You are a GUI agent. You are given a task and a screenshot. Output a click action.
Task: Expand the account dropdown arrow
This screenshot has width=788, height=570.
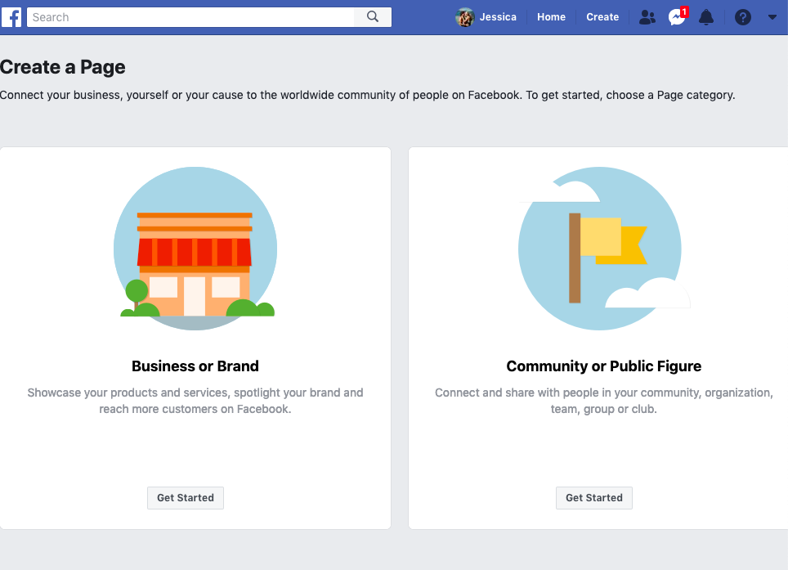coord(772,18)
